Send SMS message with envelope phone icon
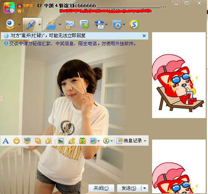The width and height of the screenshot is (208, 194). pos(70,25)
